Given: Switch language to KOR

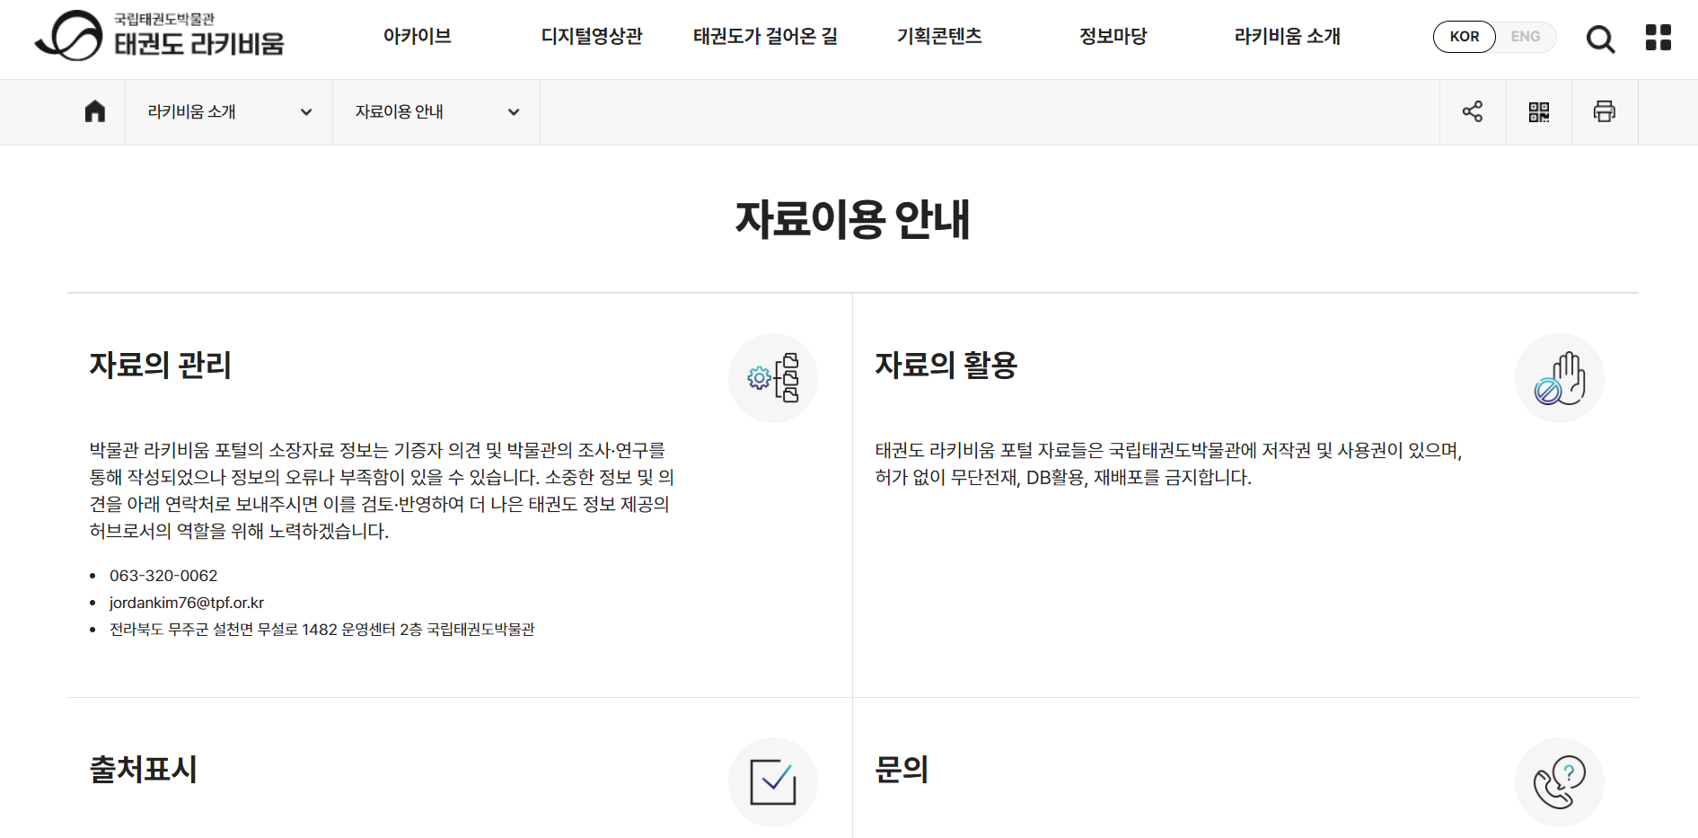Looking at the screenshot, I should (x=1465, y=37).
